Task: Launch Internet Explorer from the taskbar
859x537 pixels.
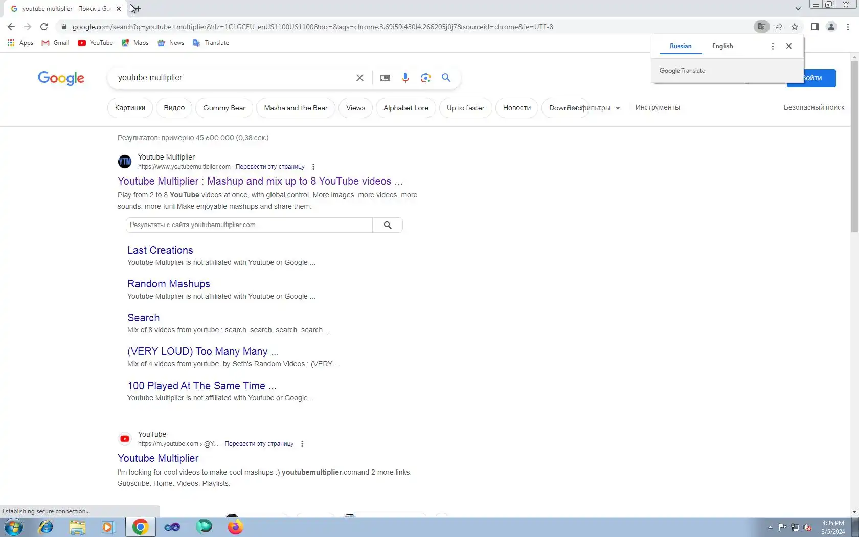Action: pyautogui.click(x=46, y=527)
